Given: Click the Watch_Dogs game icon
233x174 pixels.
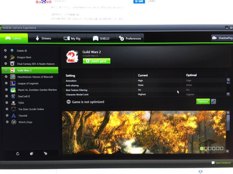Looking at the screenshot, I should tap(14, 122).
